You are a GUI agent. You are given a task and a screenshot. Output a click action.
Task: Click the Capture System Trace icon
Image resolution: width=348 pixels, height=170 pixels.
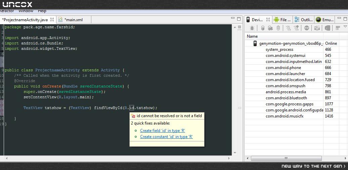tap(338, 28)
